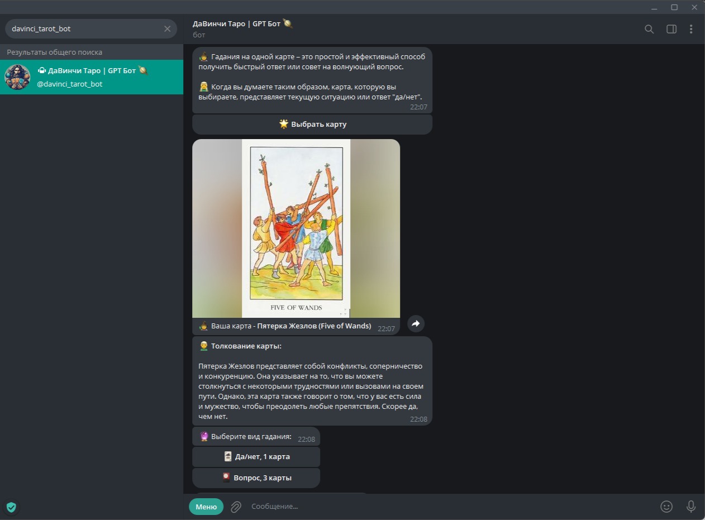
Task: Click the Выберите вид гадания message
Action: click(x=256, y=437)
